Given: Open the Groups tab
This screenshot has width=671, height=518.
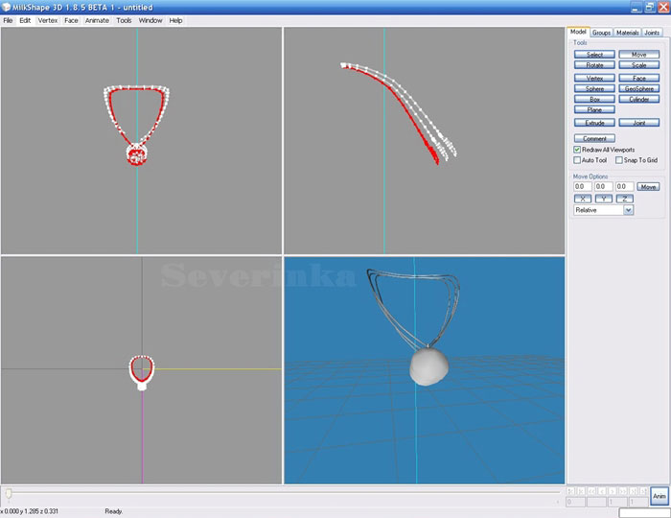Looking at the screenshot, I should tap(602, 33).
